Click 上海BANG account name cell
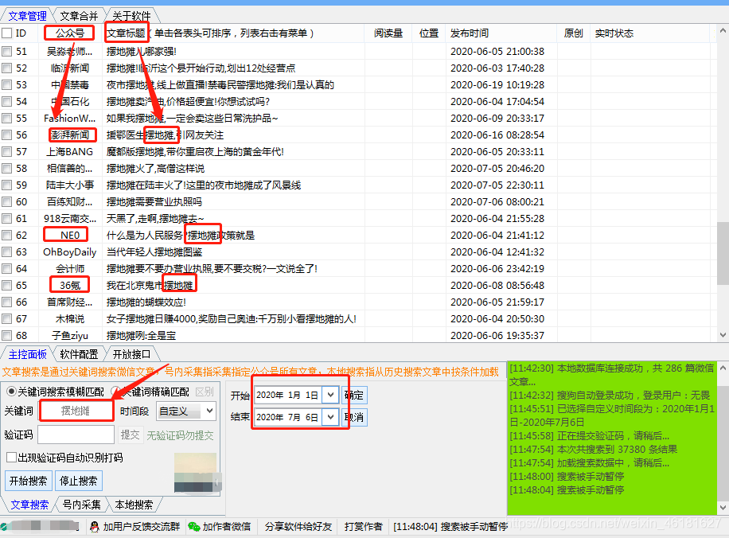Image resolution: width=729 pixels, height=538 pixels. tap(70, 151)
